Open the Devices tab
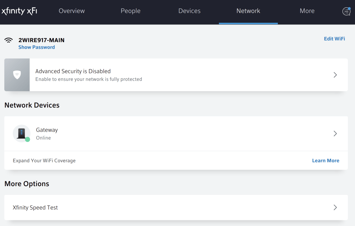Viewport: 355px width, 226px height. (x=189, y=11)
